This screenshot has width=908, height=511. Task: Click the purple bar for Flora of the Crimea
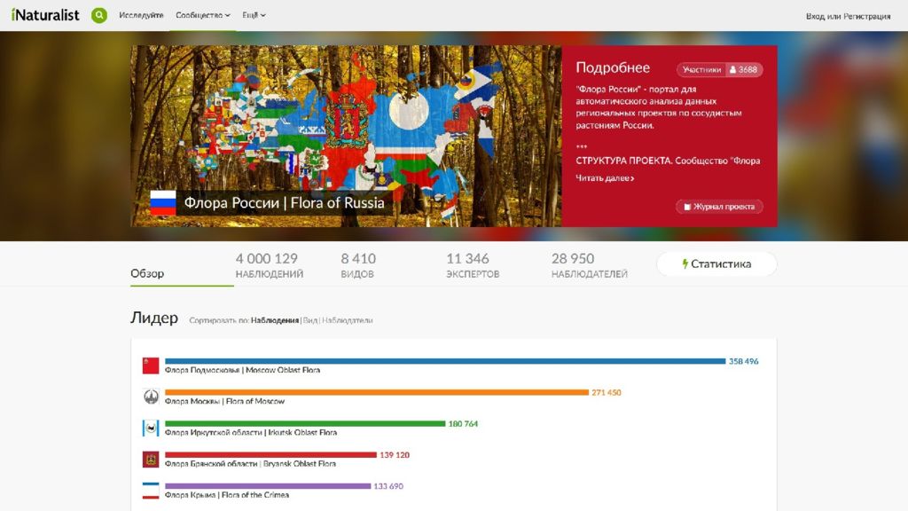click(268, 486)
